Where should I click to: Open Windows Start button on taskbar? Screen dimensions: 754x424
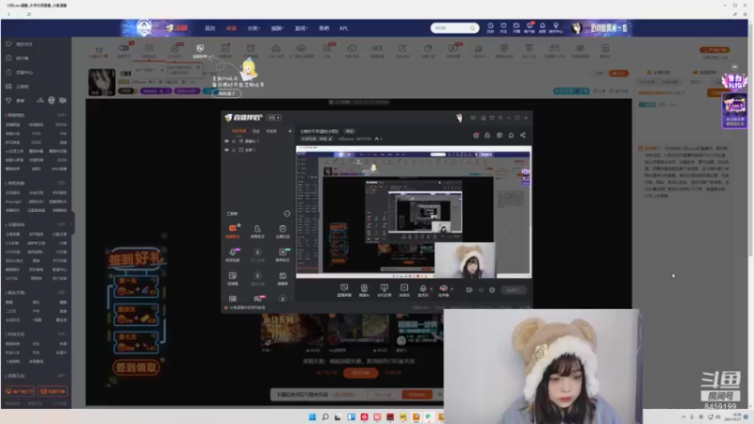pyautogui.click(x=312, y=416)
